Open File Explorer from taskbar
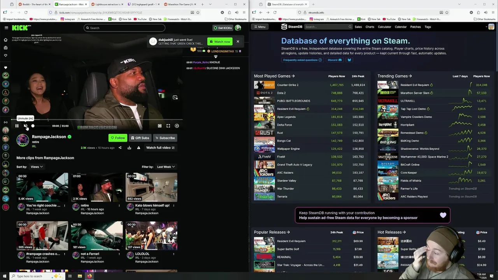This screenshot has height=280, width=498. click(80, 276)
